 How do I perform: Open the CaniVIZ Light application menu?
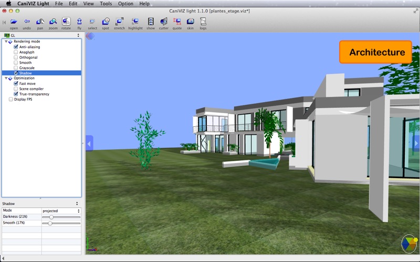33,4
